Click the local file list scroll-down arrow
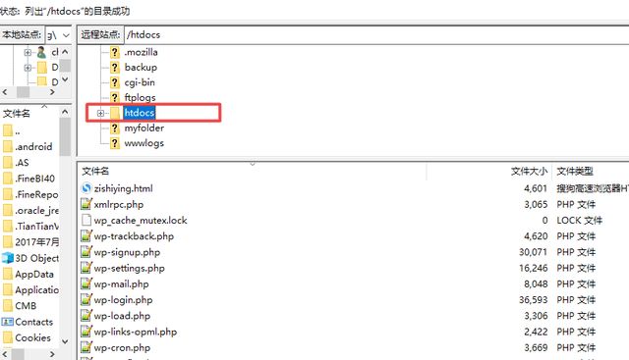This screenshot has width=629, height=360. tap(65, 341)
